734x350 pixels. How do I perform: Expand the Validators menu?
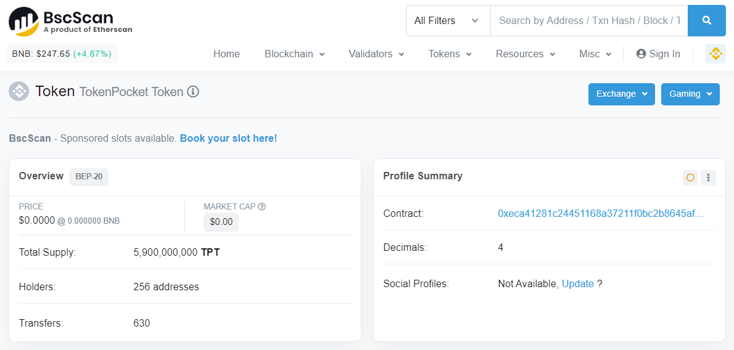376,54
